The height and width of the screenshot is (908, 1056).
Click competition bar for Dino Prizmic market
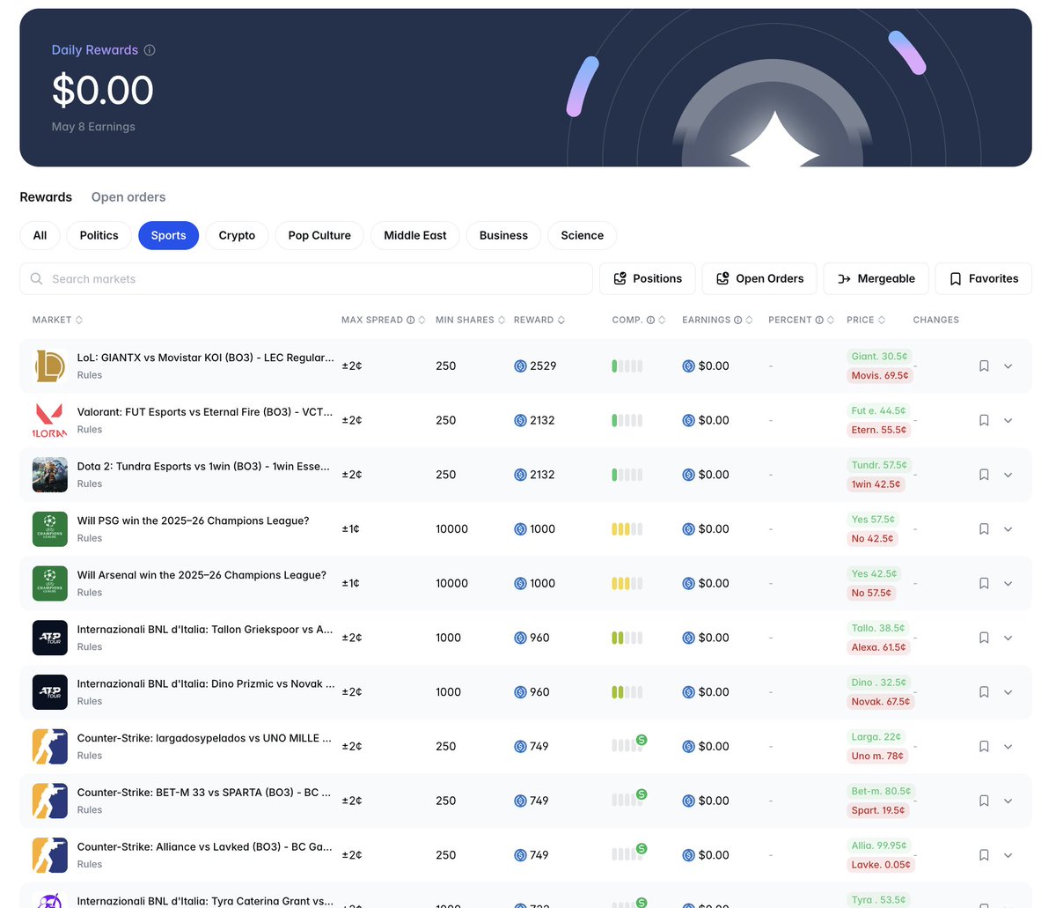627,692
